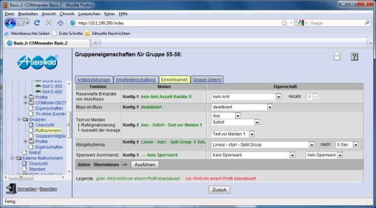Open the Ansicht menu
The width and height of the screenshot is (376, 208).
pos(48,14)
